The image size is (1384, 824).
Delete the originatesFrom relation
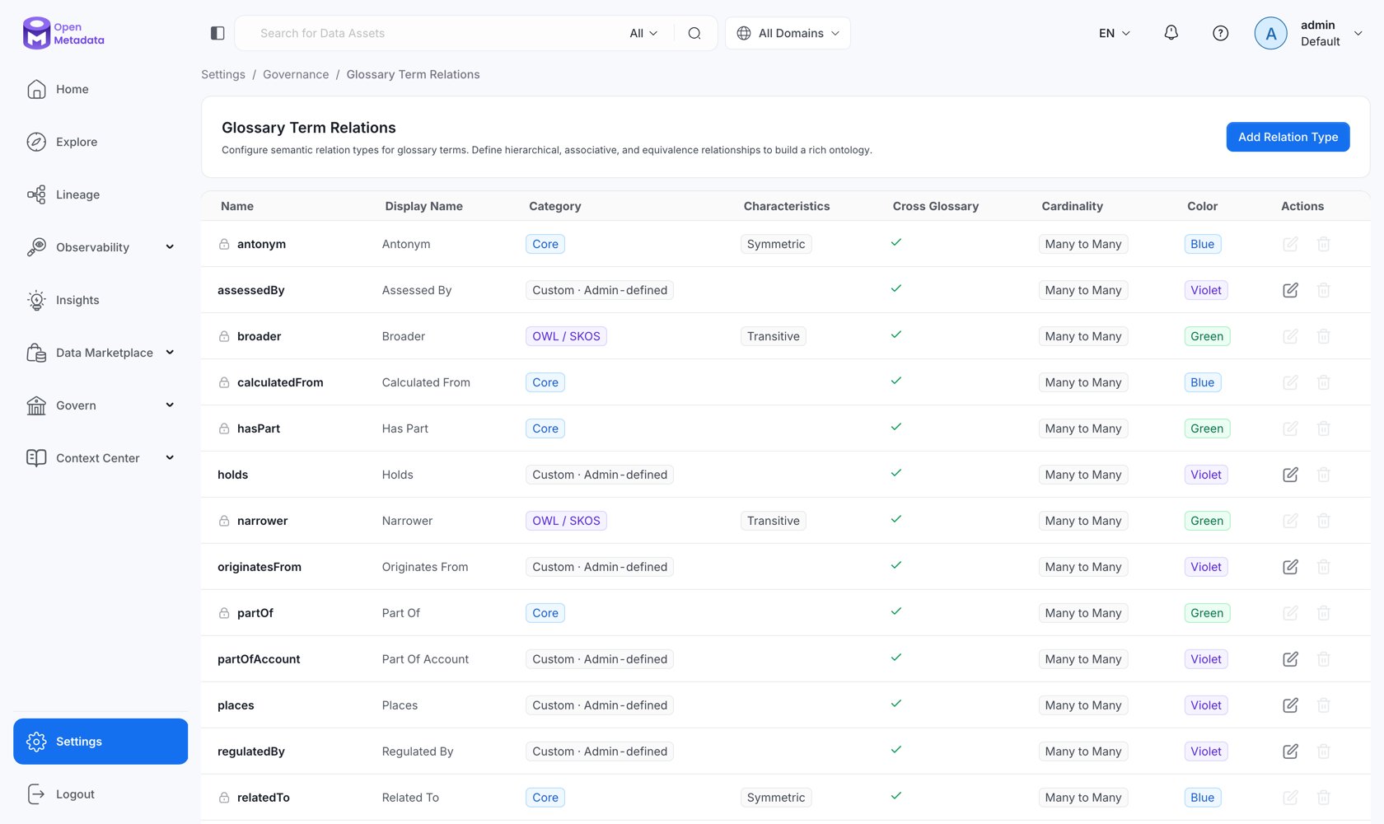pos(1323,567)
